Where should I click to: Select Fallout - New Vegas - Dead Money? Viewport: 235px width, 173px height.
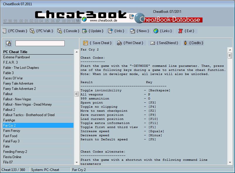38,104
